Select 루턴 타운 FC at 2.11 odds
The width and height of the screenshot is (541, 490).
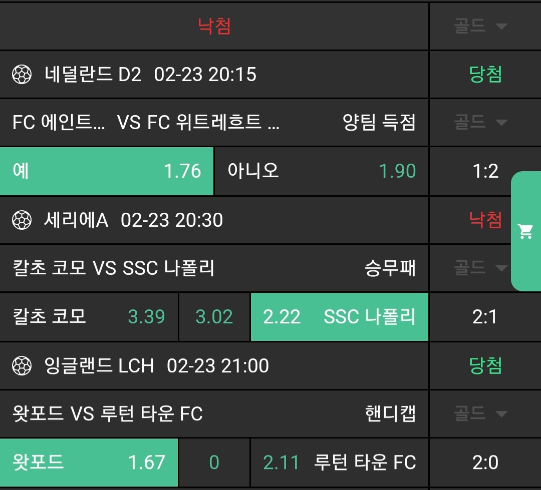(339, 462)
